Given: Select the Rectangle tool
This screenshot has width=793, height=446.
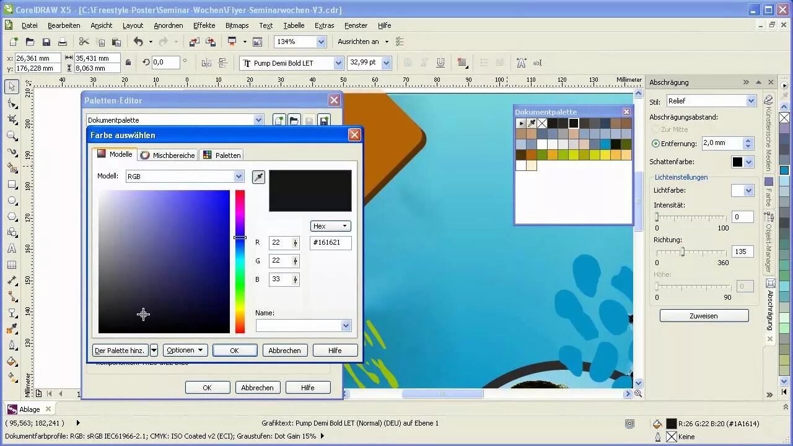Looking at the screenshot, I should click(x=12, y=184).
